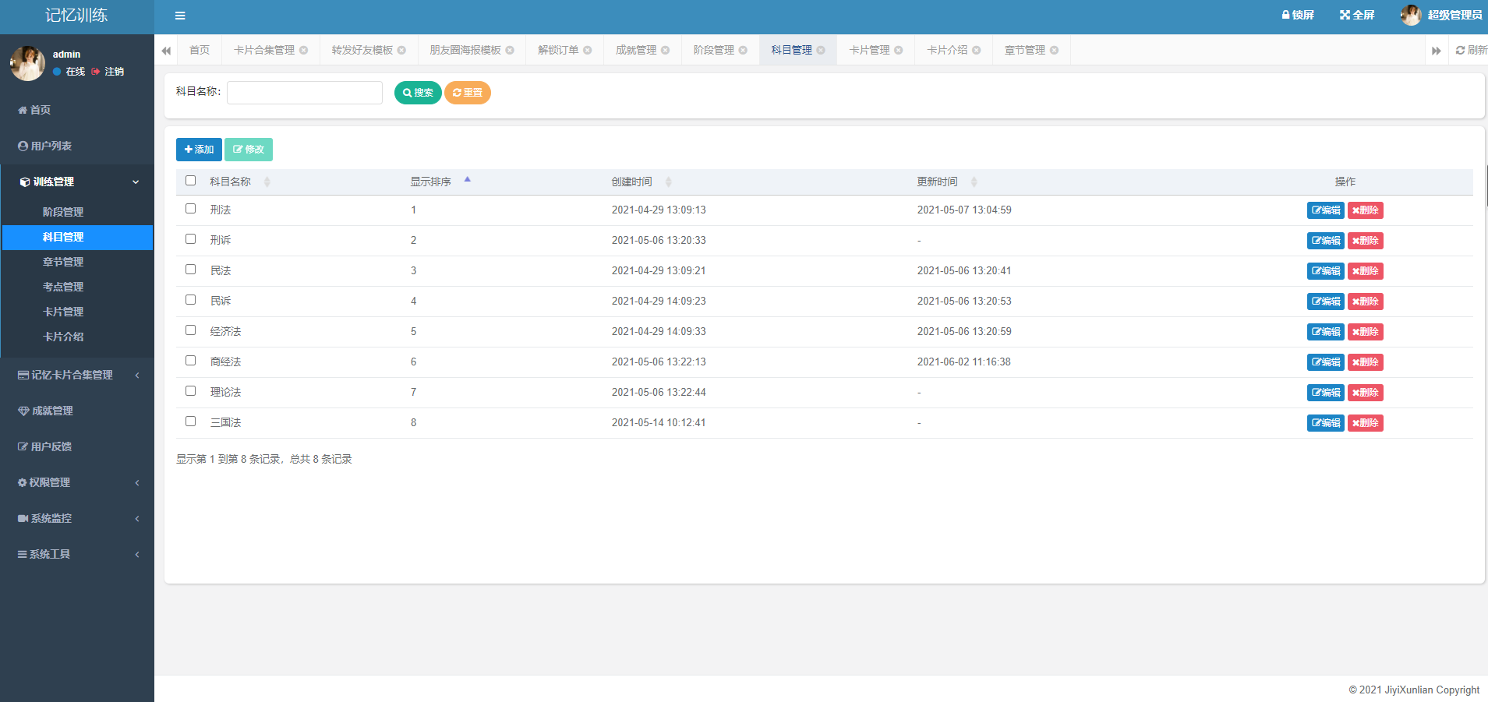
Task: Click 编辑 for the 商经法 row
Action: (x=1326, y=362)
